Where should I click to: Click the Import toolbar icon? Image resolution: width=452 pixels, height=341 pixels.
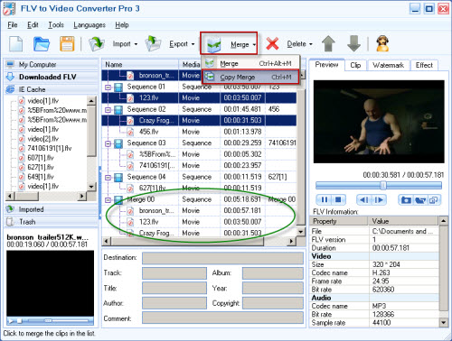pos(97,44)
